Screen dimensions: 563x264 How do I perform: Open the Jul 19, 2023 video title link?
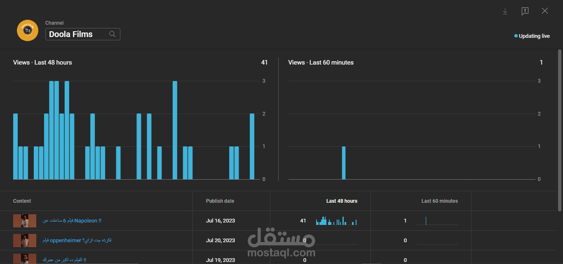64,260
